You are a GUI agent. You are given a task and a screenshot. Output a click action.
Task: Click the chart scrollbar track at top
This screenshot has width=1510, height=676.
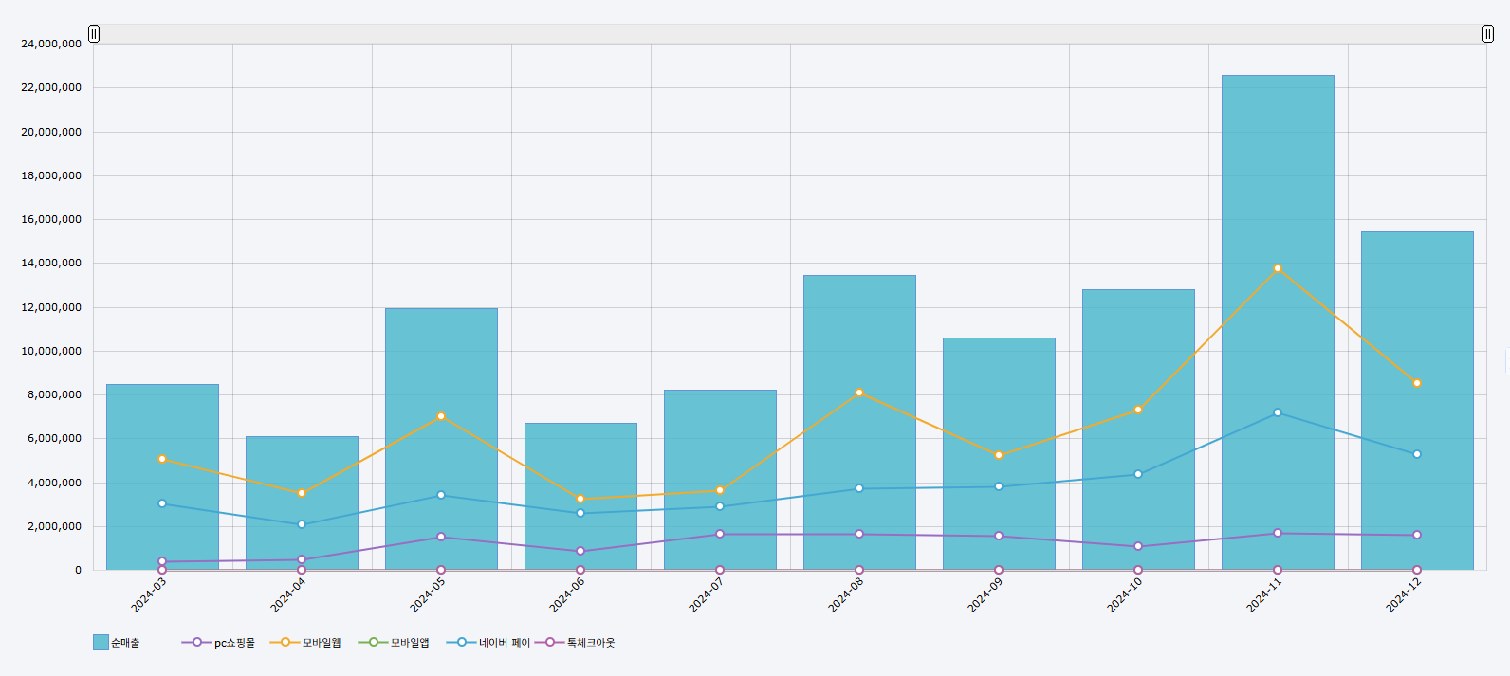tap(790, 34)
